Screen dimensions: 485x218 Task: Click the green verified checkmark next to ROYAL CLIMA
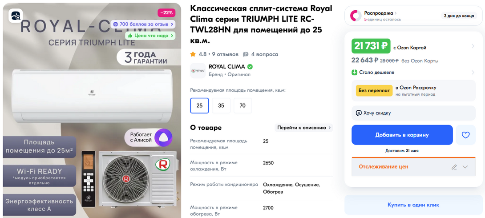(x=250, y=66)
